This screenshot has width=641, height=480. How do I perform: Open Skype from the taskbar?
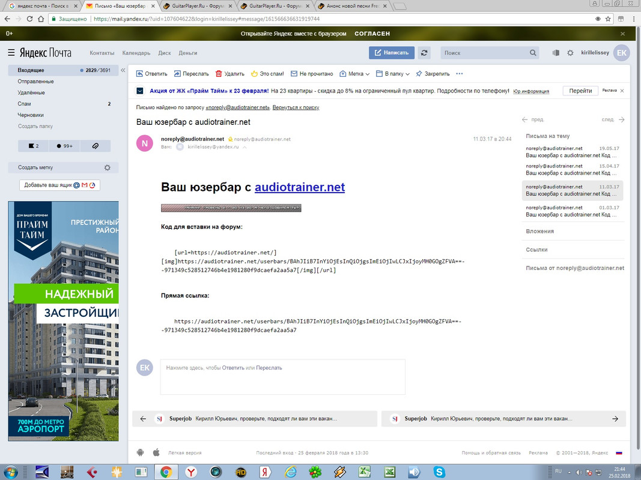tap(439, 472)
